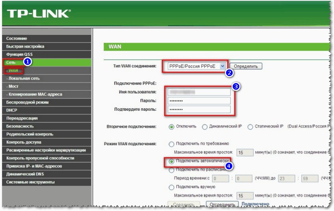
Task: Select Подключить вручную radio option
Action: click(x=172, y=187)
